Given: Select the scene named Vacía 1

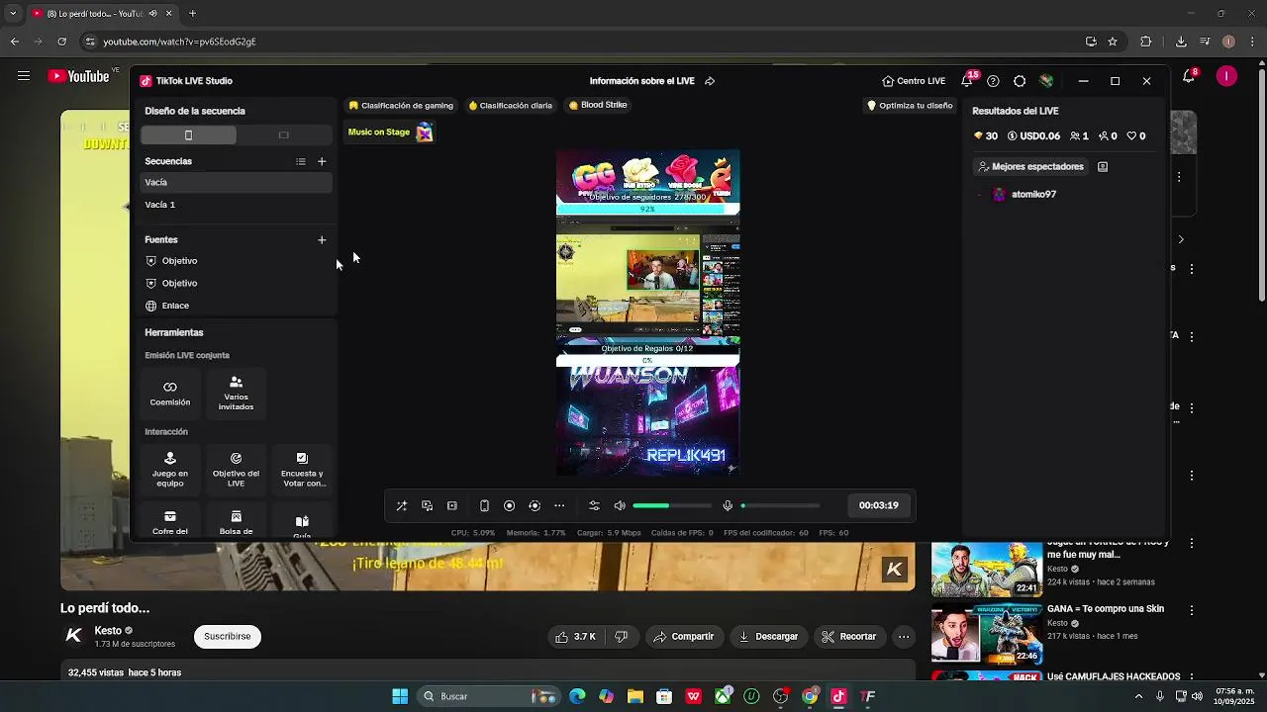Looking at the screenshot, I should click(x=236, y=205).
